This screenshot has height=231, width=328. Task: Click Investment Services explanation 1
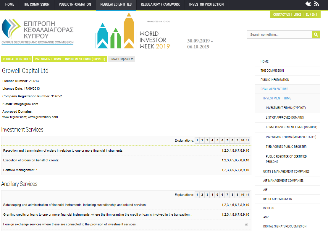coord(197,140)
